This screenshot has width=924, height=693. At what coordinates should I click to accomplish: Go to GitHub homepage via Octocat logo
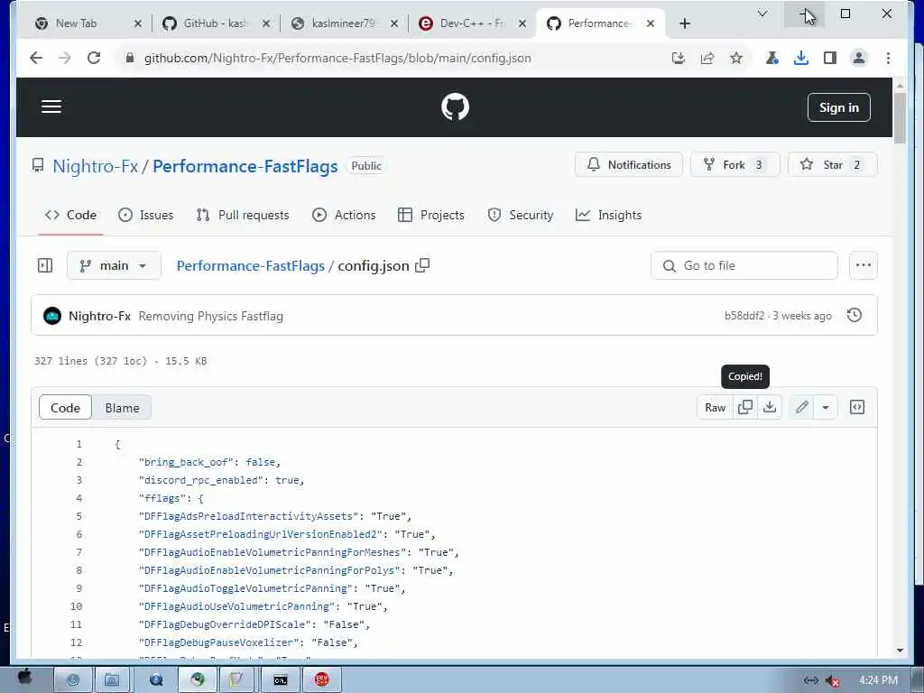point(455,107)
